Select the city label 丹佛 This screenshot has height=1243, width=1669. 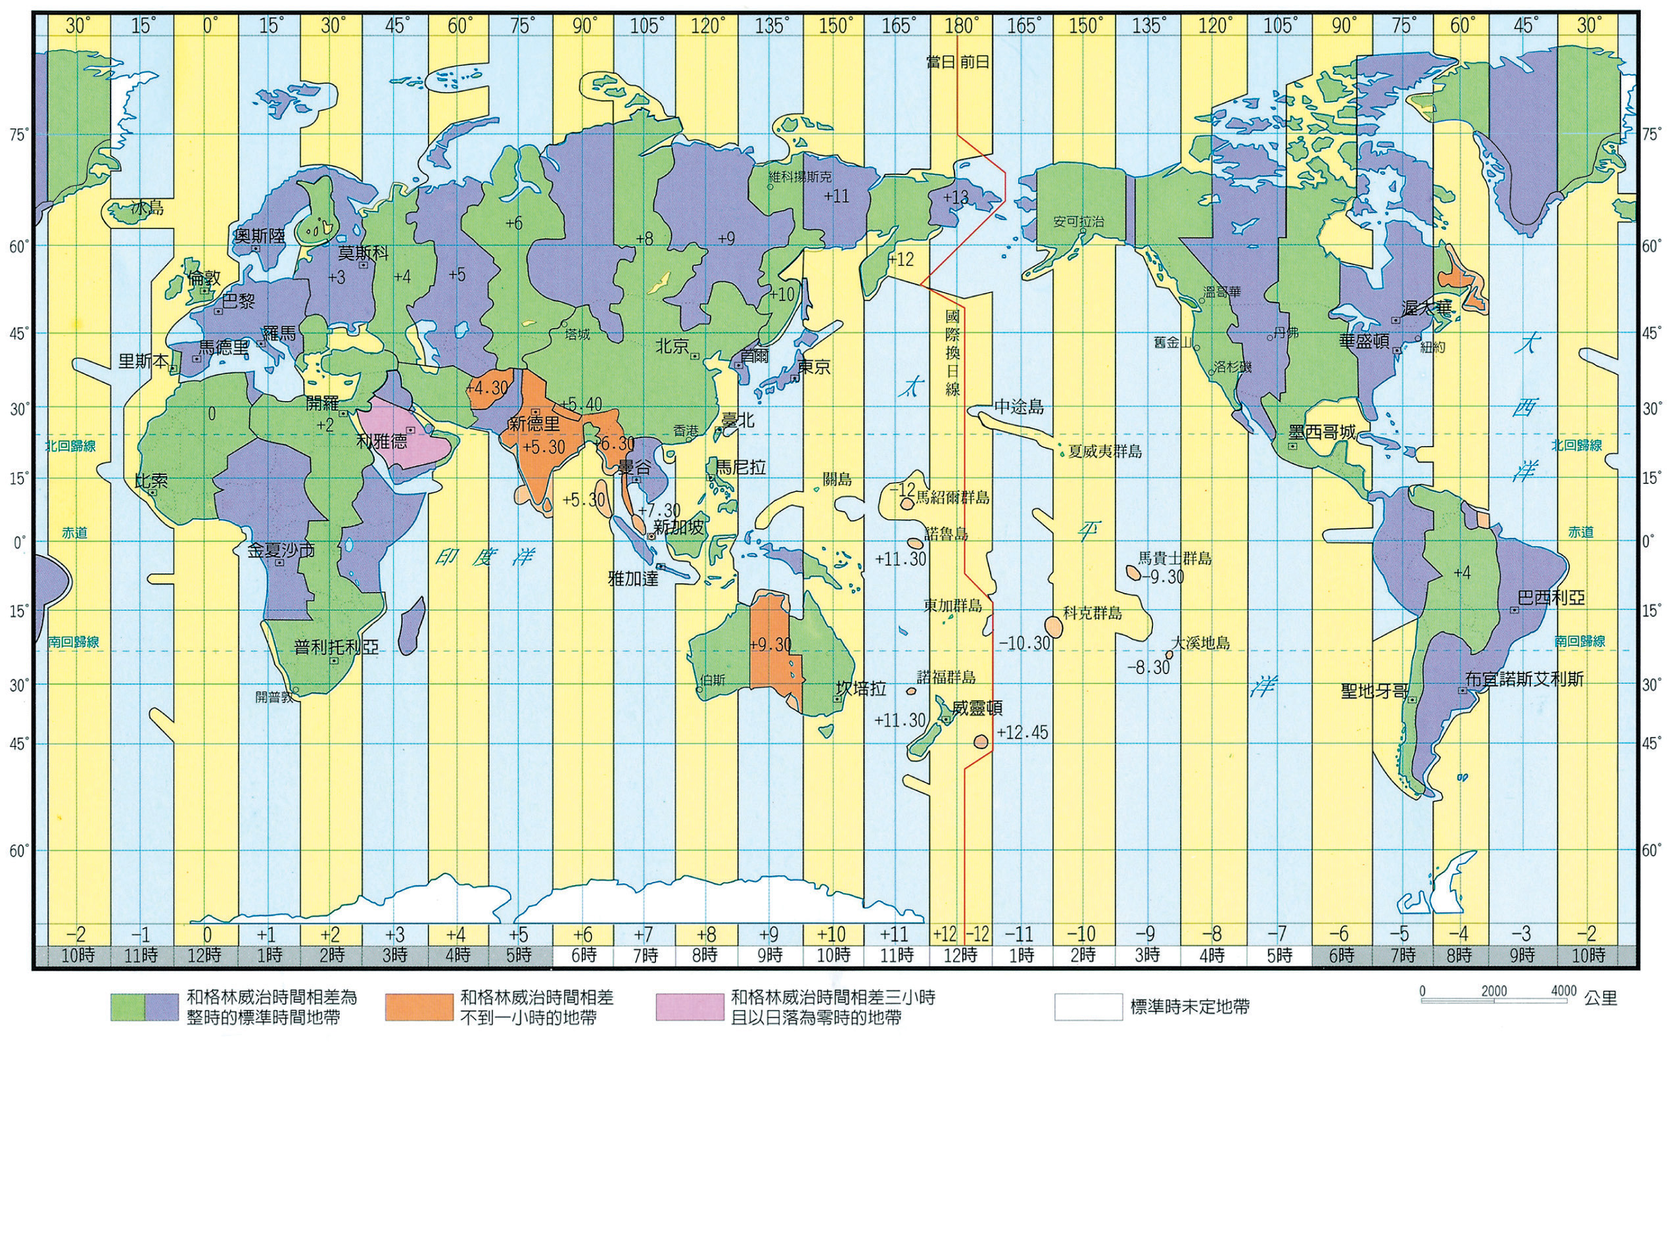click(1286, 332)
